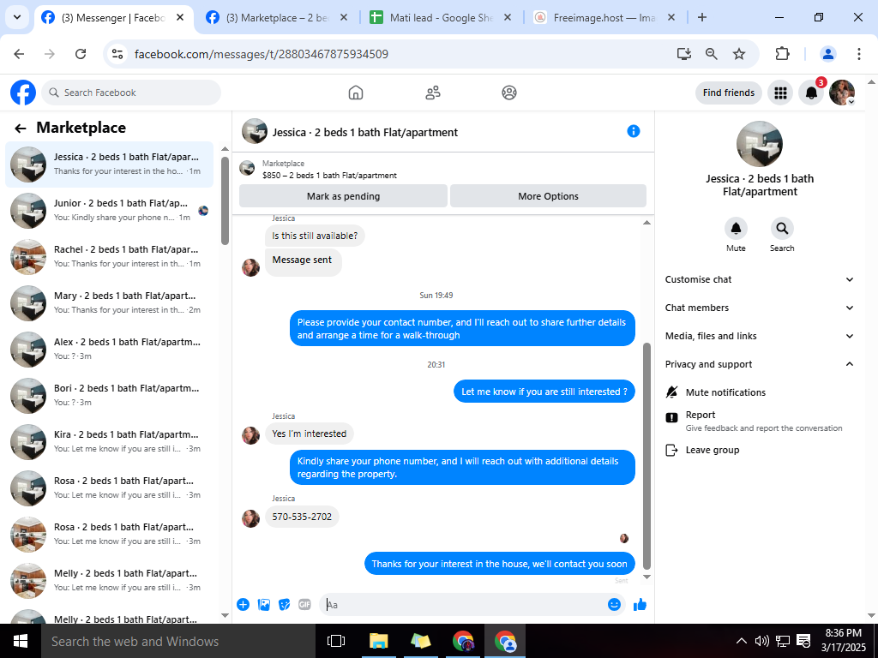Search in conversation with magnifier icon
Screen dimensions: 878x658
click(x=782, y=228)
